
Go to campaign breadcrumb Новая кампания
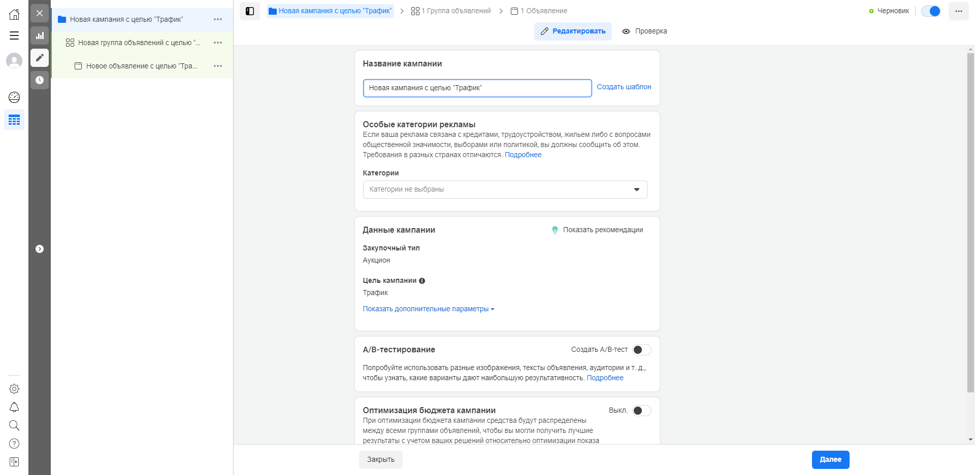pyautogui.click(x=330, y=11)
